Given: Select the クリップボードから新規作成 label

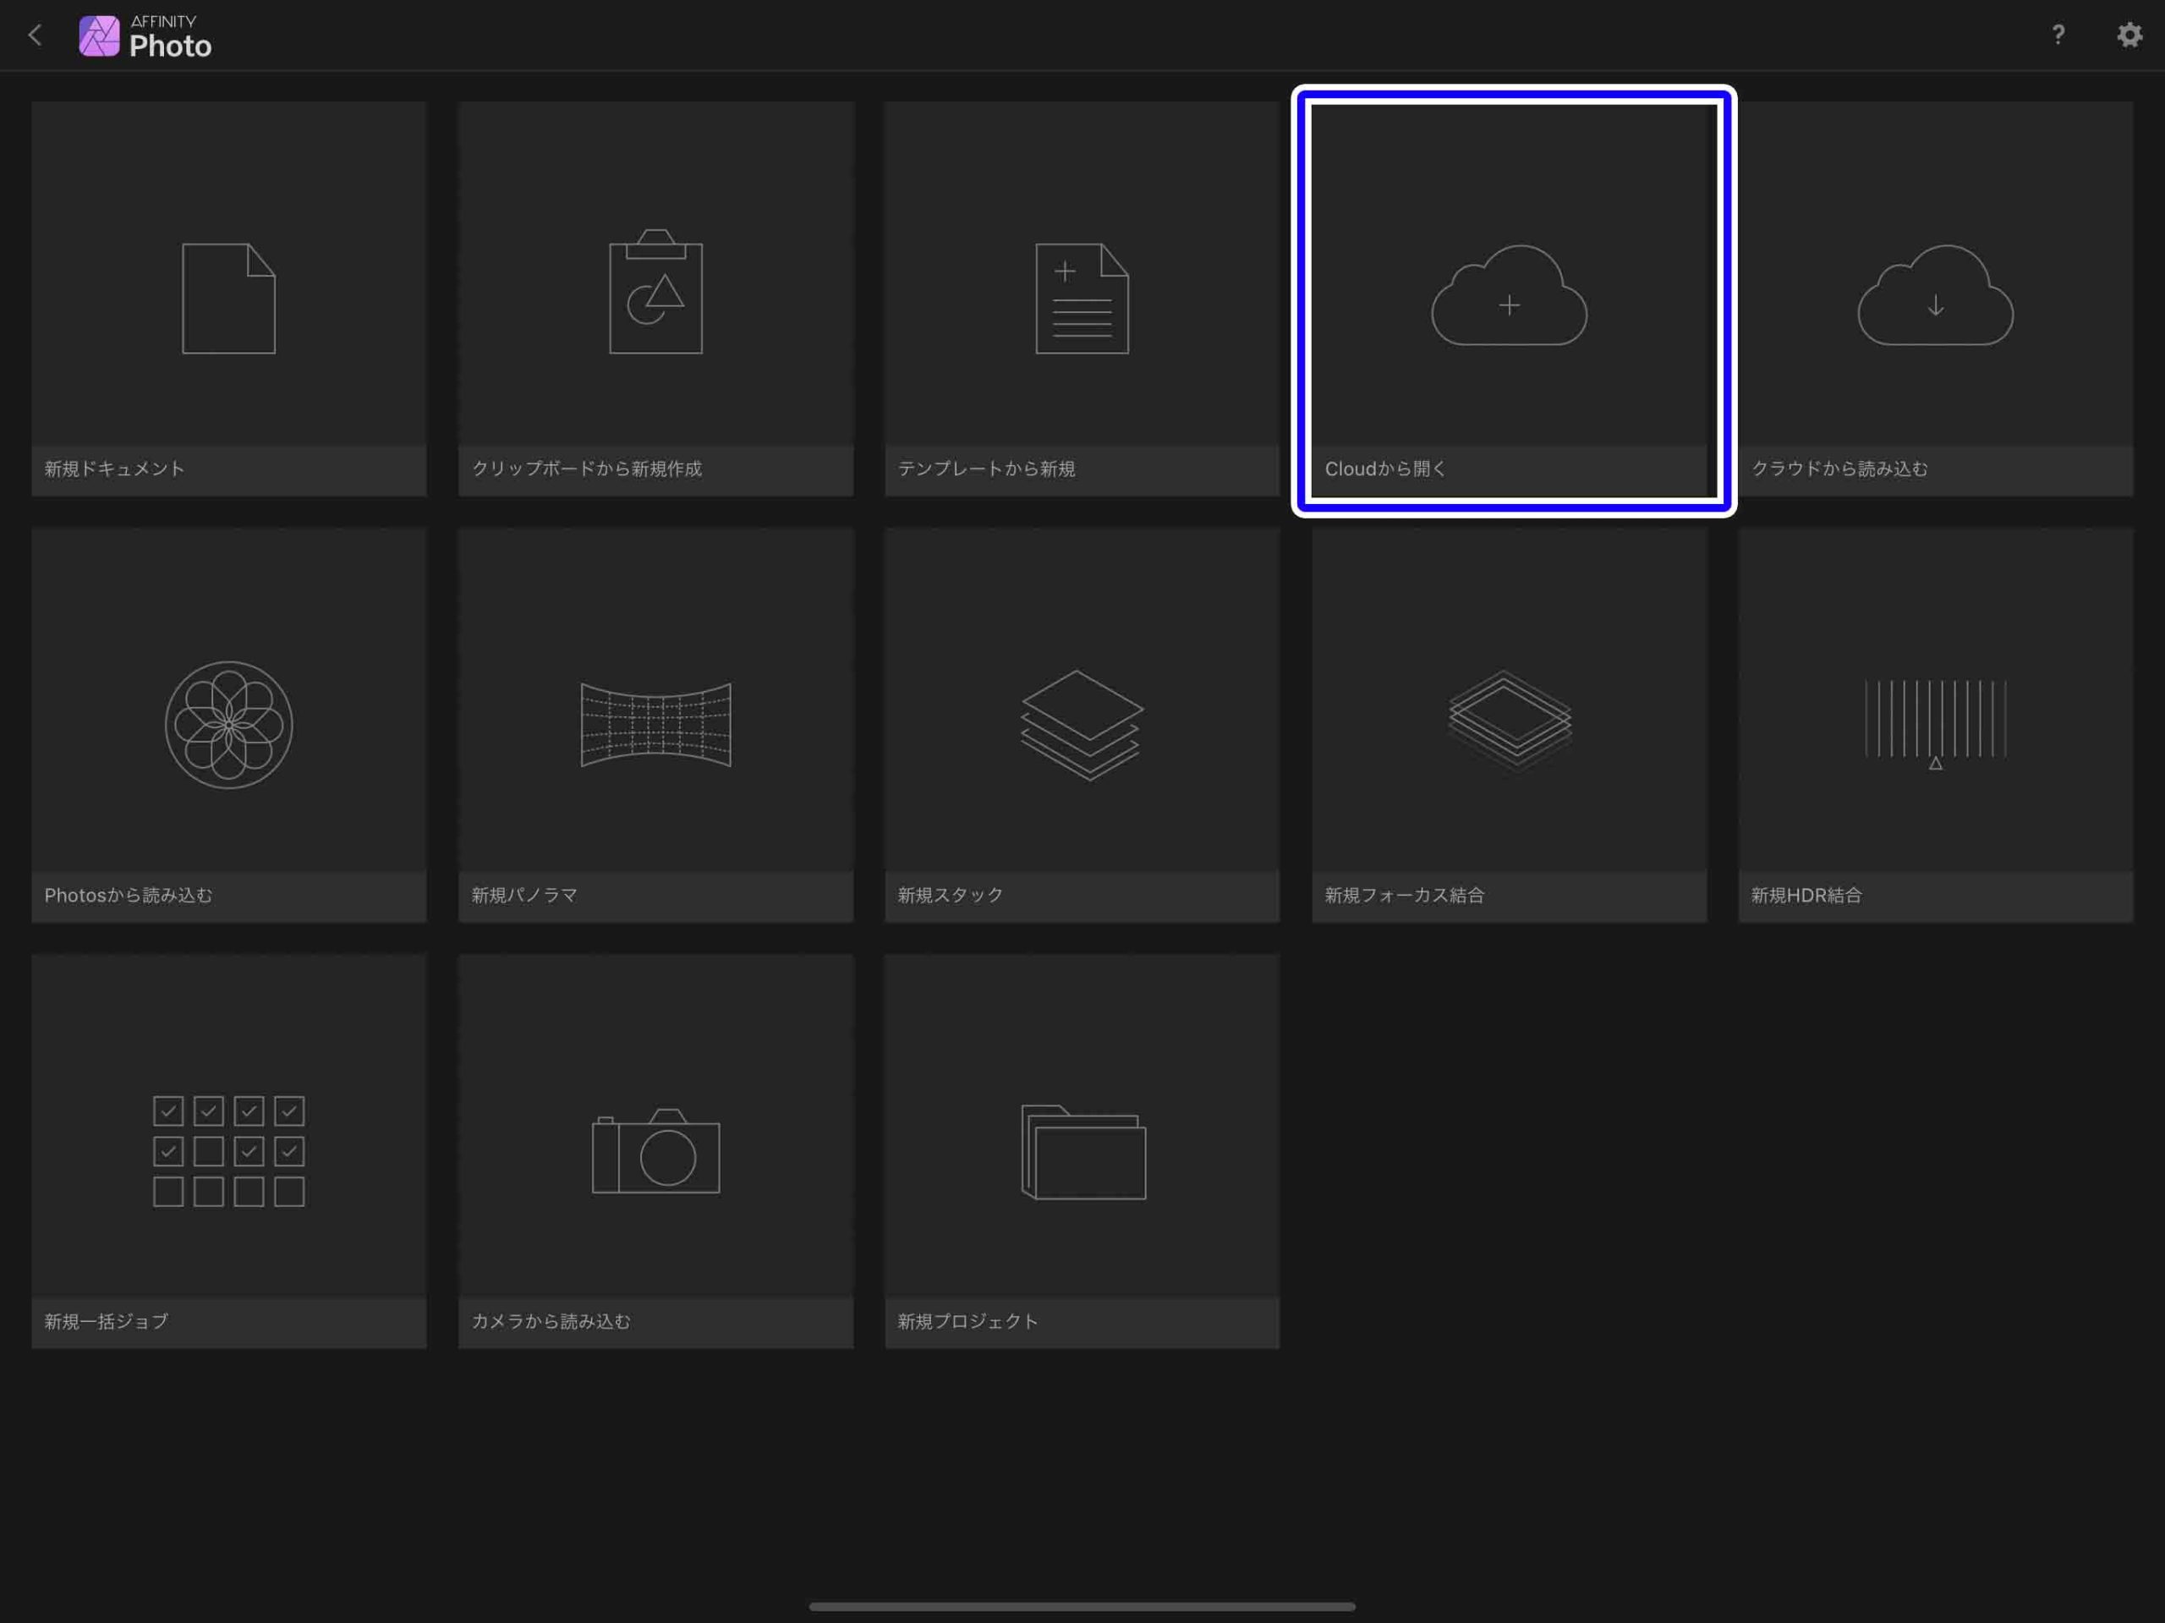Looking at the screenshot, I should click(x=586, y=469).
